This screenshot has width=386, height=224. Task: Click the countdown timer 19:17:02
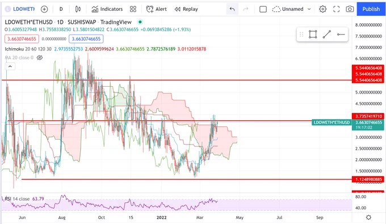pos(363,128)
